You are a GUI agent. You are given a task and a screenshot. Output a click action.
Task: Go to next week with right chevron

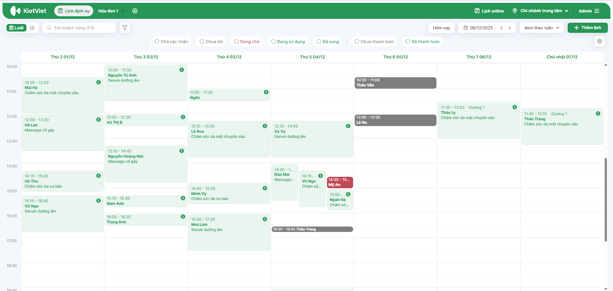click(510, 28)
